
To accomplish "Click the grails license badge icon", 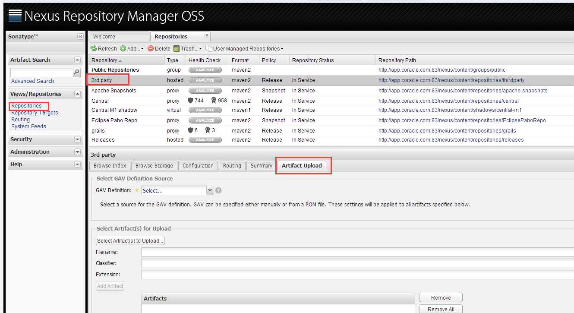I will click(208, 130).
